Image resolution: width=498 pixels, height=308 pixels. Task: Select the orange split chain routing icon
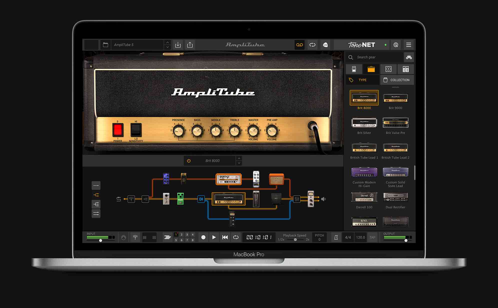(x=96, y=195)
